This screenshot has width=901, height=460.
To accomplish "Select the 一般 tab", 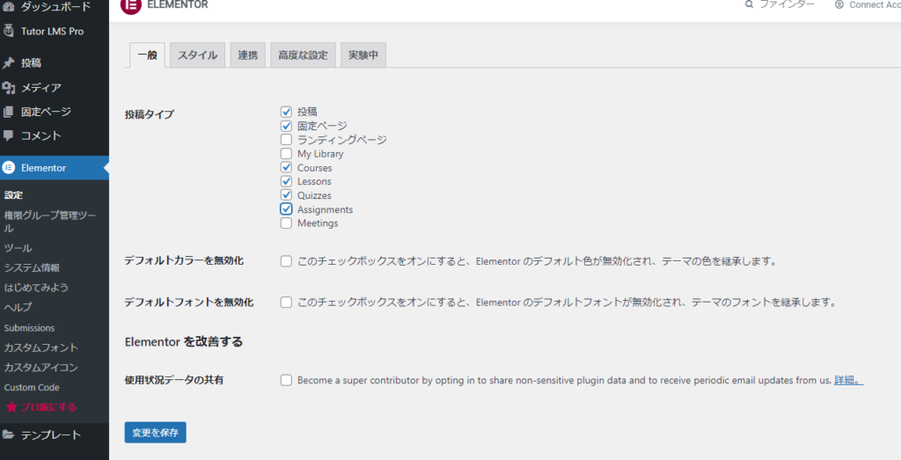I will 148,55.
